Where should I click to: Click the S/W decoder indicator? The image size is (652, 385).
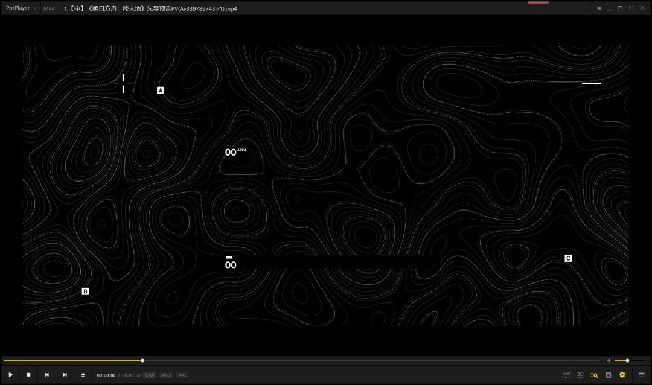(x=150, y=375)
